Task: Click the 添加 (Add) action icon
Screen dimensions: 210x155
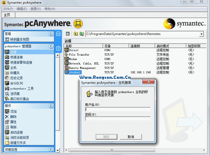Action: pos(7,111)
